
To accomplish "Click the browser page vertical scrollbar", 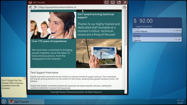I will click(126, 51).
